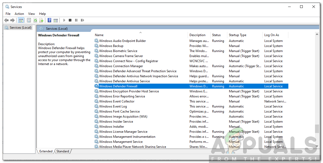
Task: Open the File menu
Action: (8, 14)
